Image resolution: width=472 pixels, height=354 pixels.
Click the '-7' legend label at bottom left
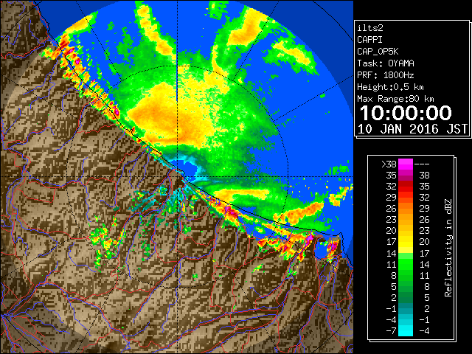(x=391, y=330)
